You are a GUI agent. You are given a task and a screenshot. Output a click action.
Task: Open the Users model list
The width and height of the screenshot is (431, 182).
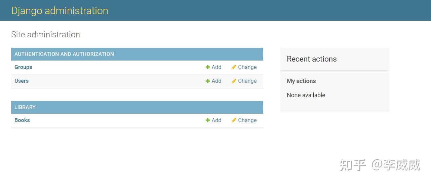click(22, 81)
